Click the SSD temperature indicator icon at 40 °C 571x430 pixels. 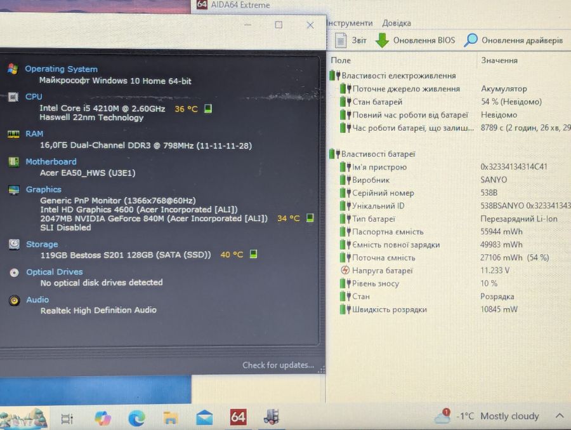(253, 254)
